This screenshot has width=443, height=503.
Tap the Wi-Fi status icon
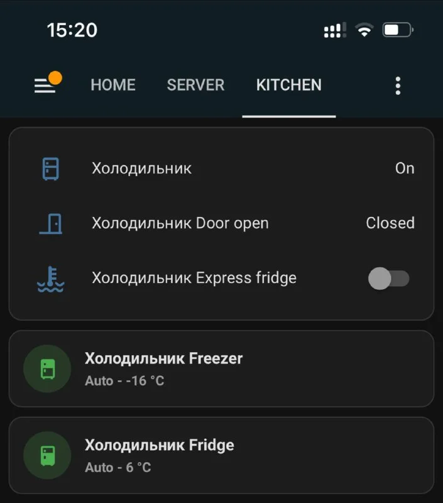(363, 30)
